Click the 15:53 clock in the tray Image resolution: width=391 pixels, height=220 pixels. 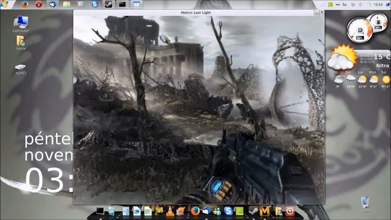pyautogui.click(x=378, y=4)
